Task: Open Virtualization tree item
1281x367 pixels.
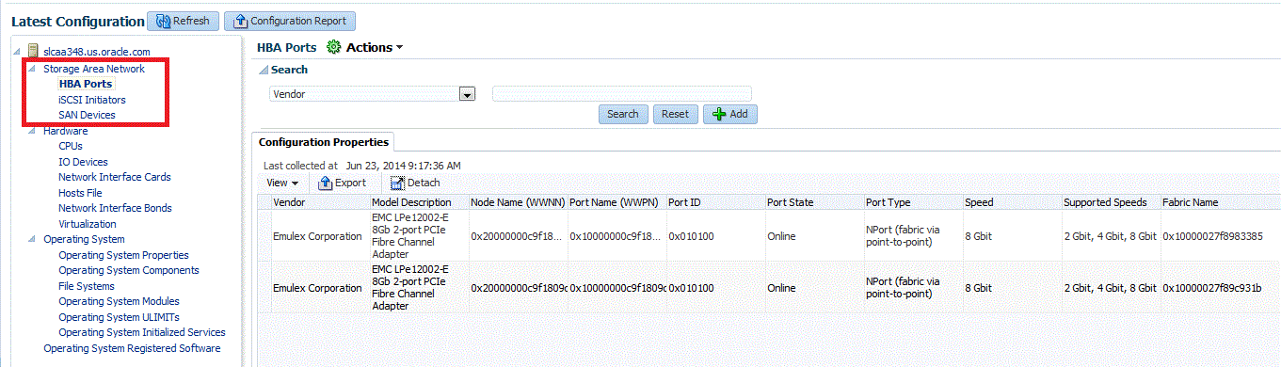Action: click(88, 224)
